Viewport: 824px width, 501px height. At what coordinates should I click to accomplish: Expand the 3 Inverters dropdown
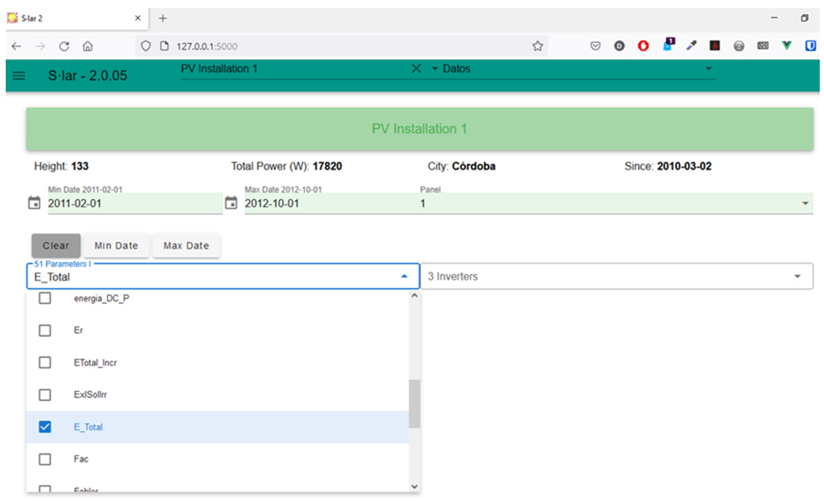tap(797, 276)
